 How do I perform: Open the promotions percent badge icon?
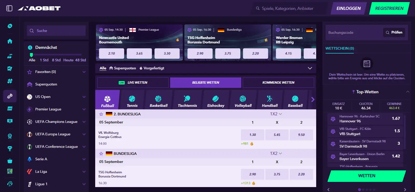coord(10,26)
